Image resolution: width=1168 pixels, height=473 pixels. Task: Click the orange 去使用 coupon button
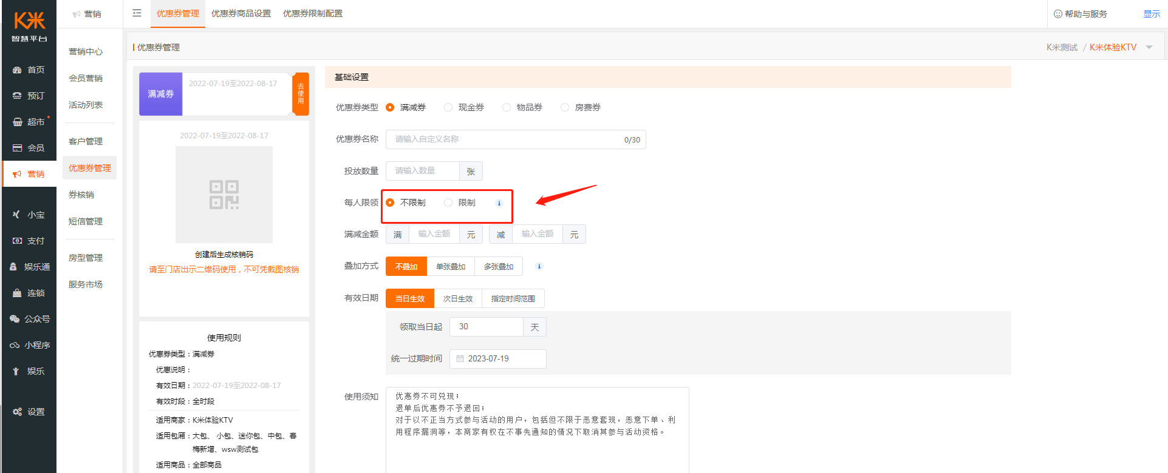coord(301,94)
